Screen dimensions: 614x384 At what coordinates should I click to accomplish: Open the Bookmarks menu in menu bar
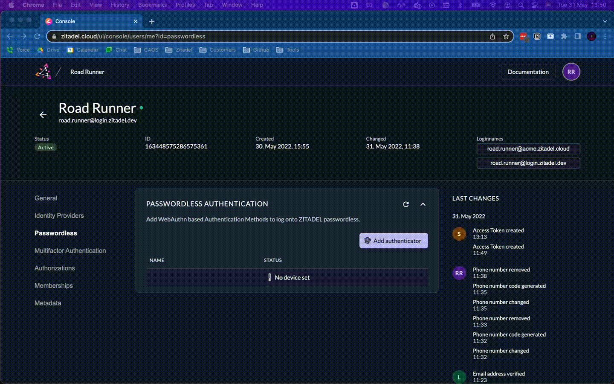[152, 5]
